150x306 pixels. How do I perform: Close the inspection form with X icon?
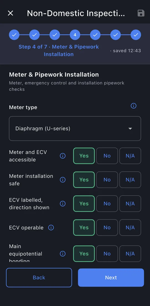tap(10, 13)
